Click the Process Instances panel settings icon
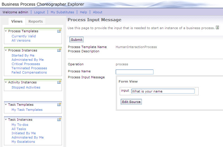This screenshot has height=147, width=223. (x=59, y=50)
